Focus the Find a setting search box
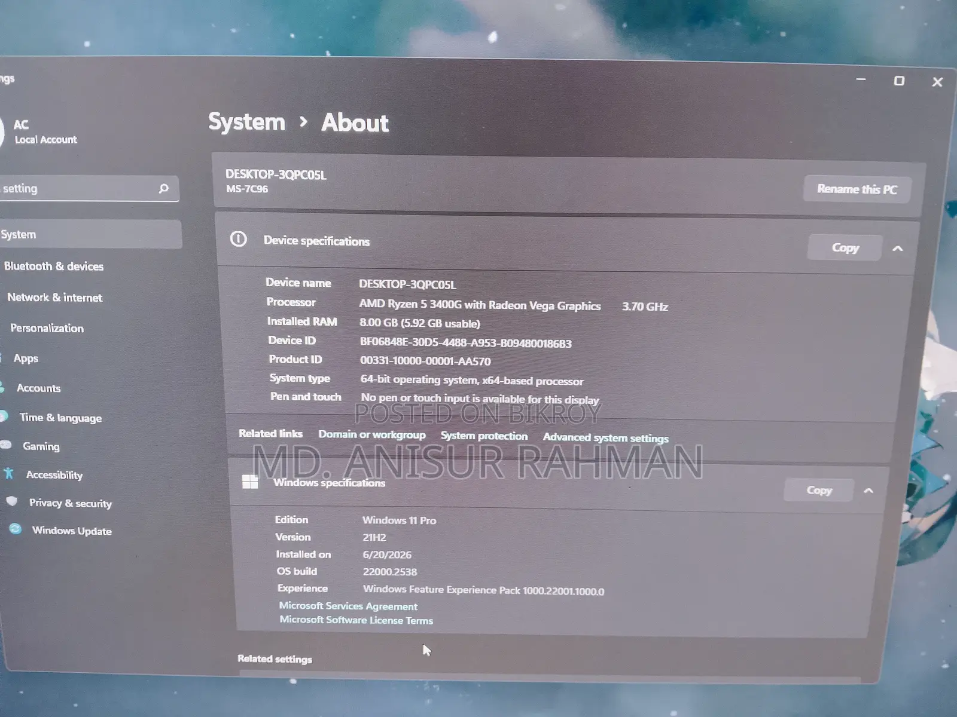The width and height of the screenshot is (957, 717). click(89, 189)
